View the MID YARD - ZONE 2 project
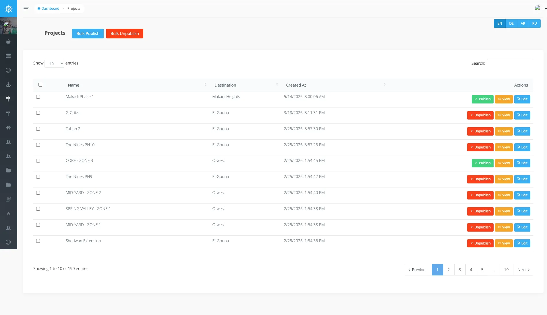This screenshot has height=315, width=547. coord(504,195)
